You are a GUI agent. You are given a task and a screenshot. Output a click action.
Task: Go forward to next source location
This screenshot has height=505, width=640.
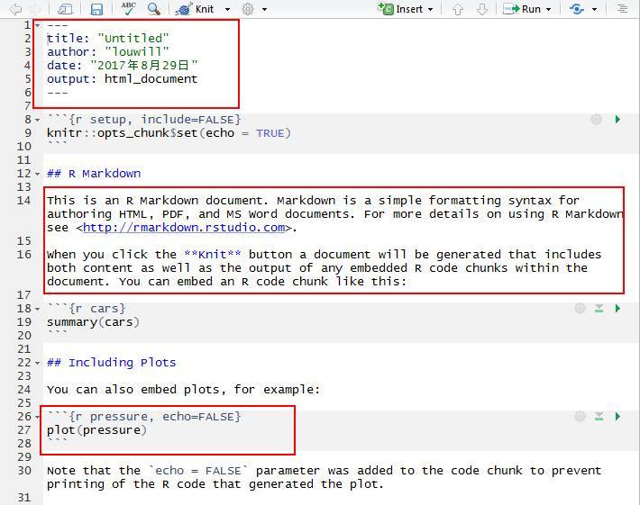click(x=35, y=9)
